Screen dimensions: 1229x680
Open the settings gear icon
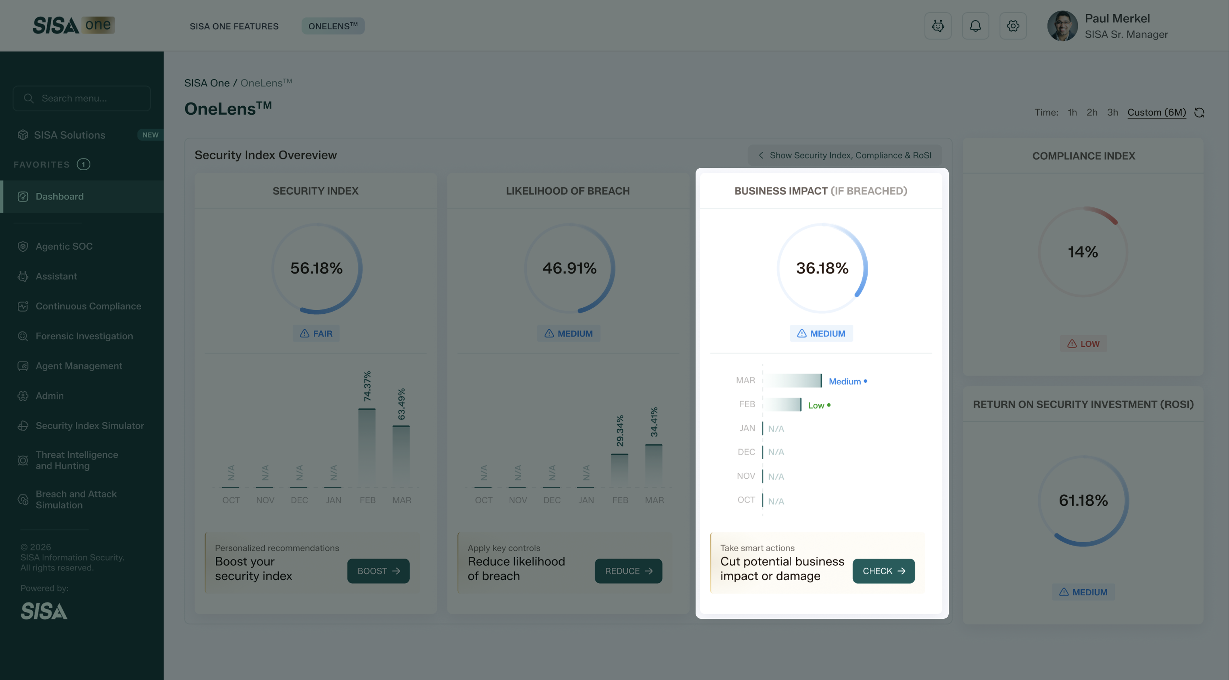tap(1013, 26)
